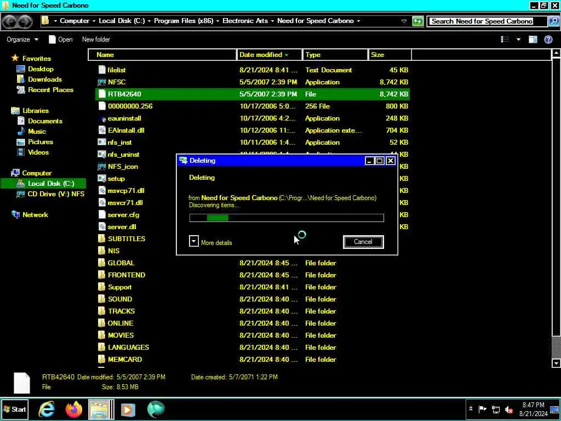Viewport: 561px width, 421px height.
Task: Select the setup application icon
Action: [x=102, y=179]
